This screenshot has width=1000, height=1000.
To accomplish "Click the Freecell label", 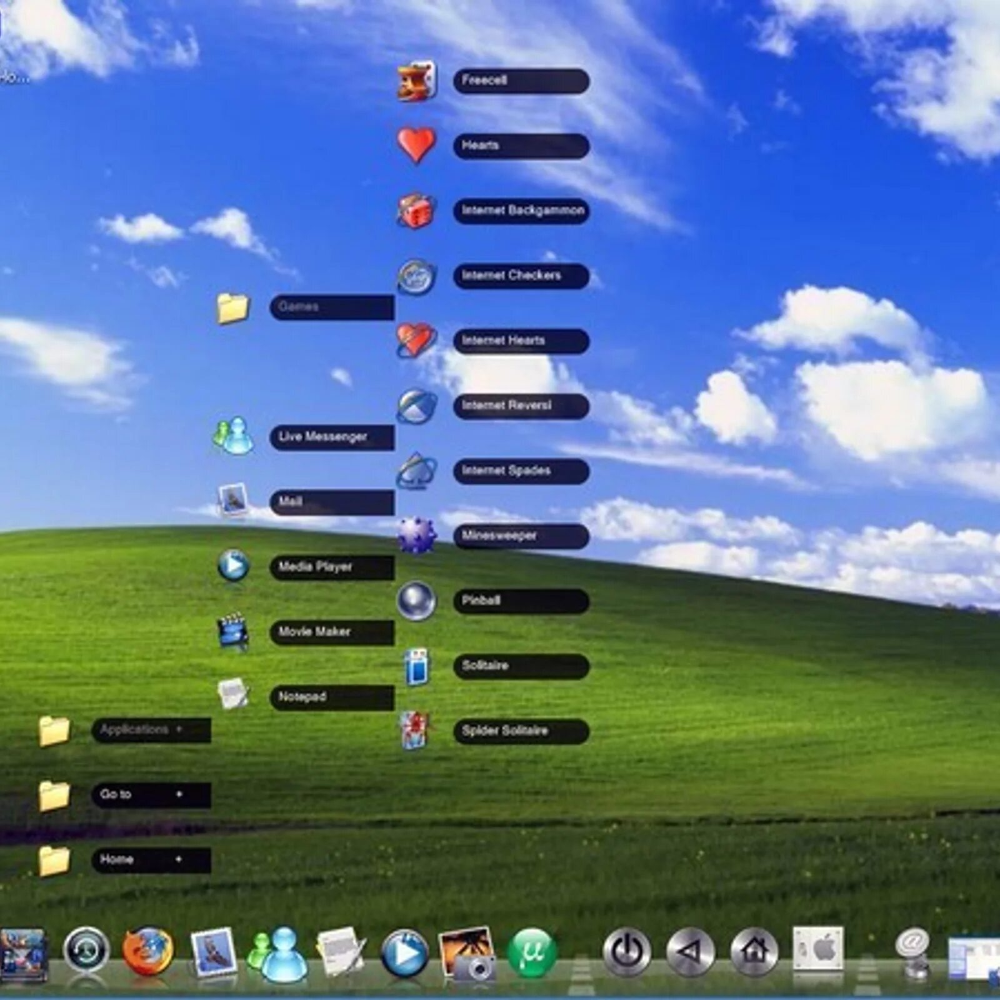I will coord(521,81).
